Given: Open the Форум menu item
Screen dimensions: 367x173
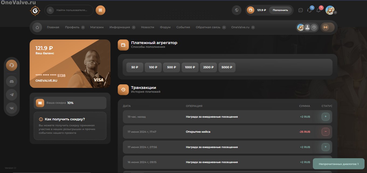Looking at the screenshot, I should click(x=165, y=27).
